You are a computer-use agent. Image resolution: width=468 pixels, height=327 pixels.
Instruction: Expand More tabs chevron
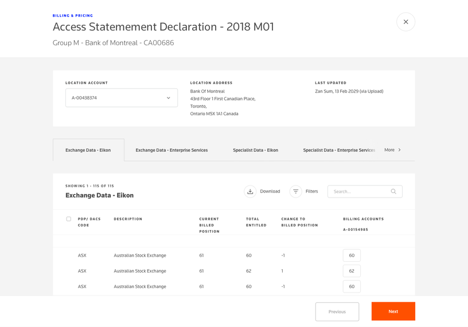[399, 150]
